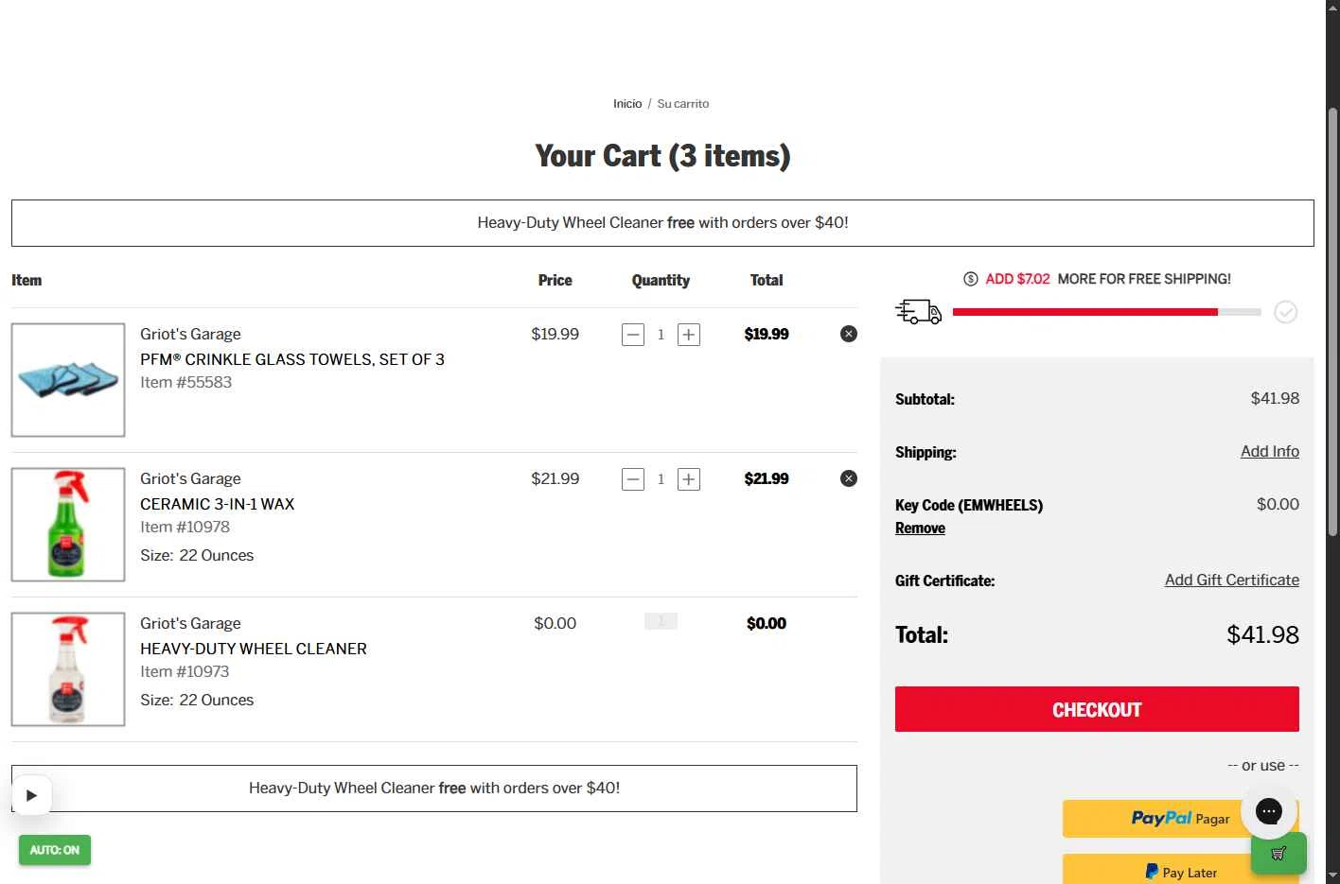Screen dimensions: 1340x884
Task: Click the glass towels product thumbnail
Action: 68,380
